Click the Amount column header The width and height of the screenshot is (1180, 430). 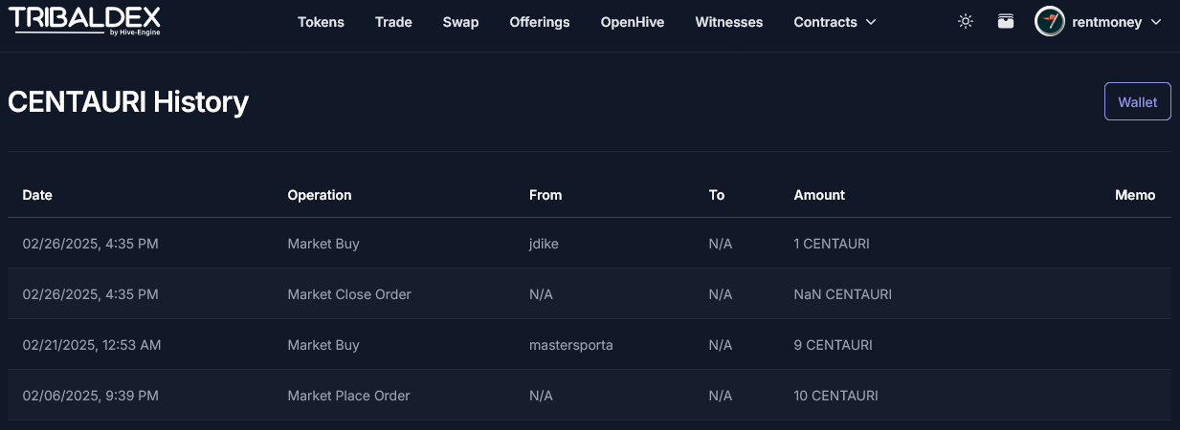[x=819, y=195]
